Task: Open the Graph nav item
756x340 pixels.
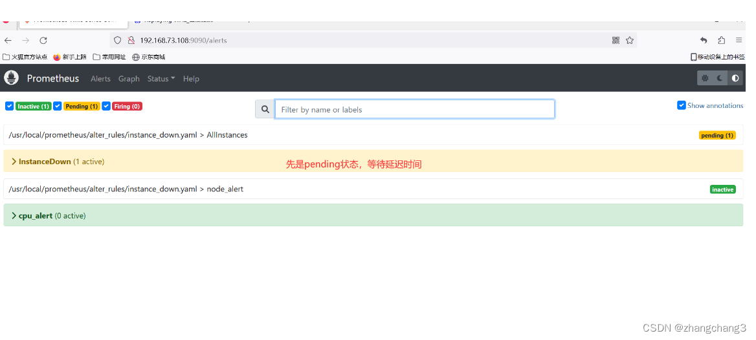Action: [x=129, y=78]
